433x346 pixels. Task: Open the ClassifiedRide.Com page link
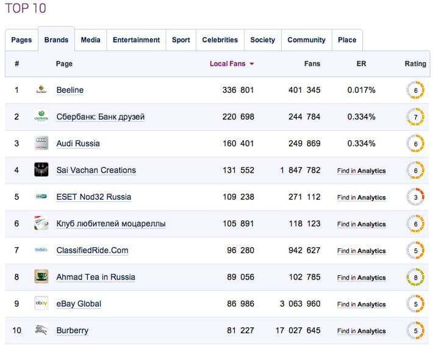(x=92, y=250)
